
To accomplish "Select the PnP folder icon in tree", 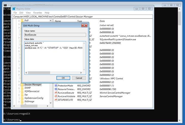I will tap(22, 21).
